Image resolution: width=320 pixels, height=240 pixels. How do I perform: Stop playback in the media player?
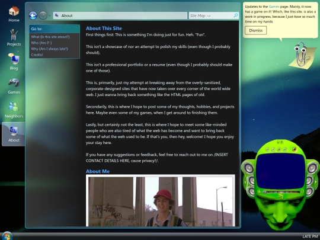click(x=279, y=149)
